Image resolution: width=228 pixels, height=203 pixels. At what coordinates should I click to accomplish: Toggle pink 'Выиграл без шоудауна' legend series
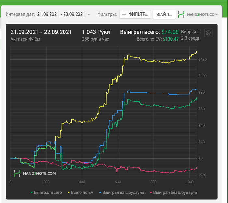[x=173, y=192]
